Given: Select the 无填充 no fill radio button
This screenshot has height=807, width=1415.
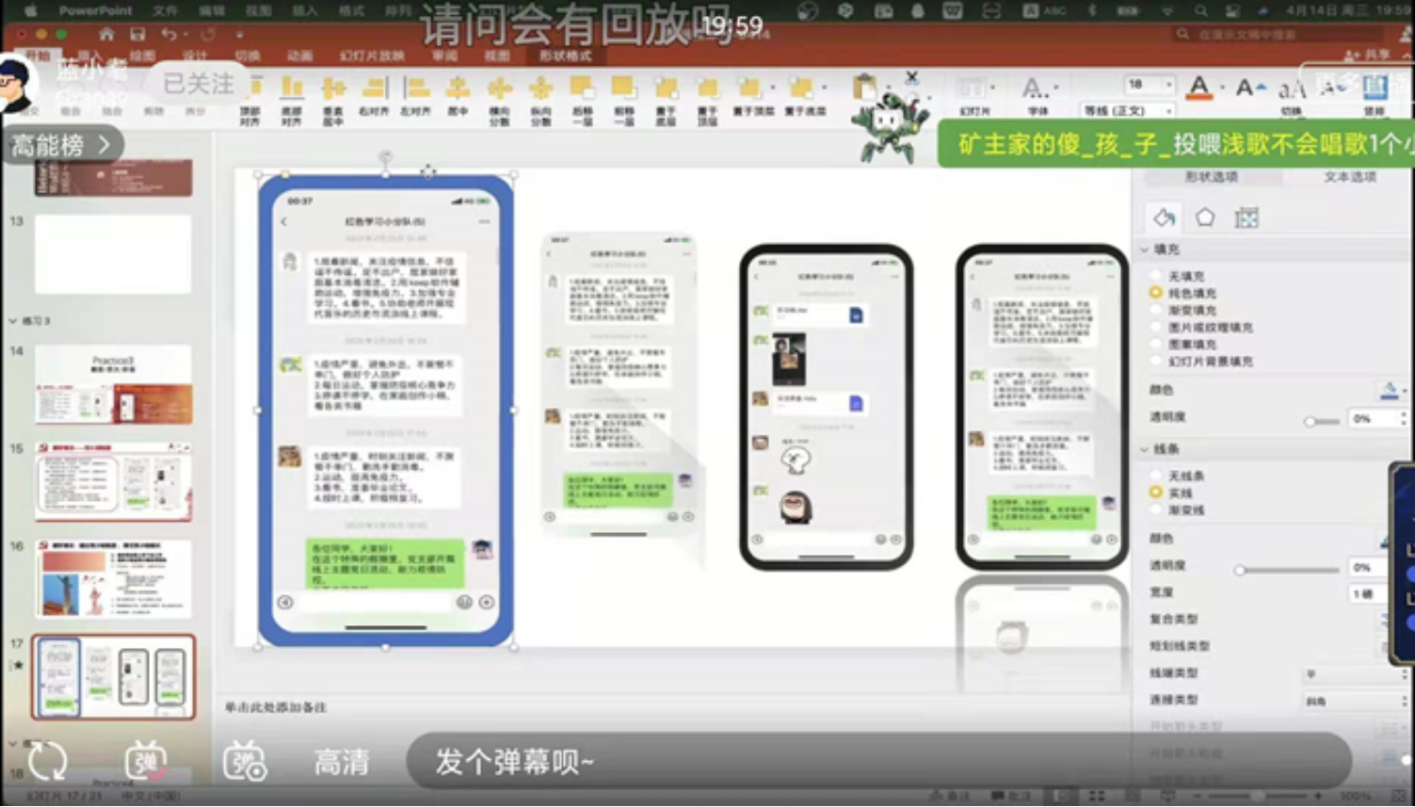Looking at the screenshot, I should pos(1158,276).
